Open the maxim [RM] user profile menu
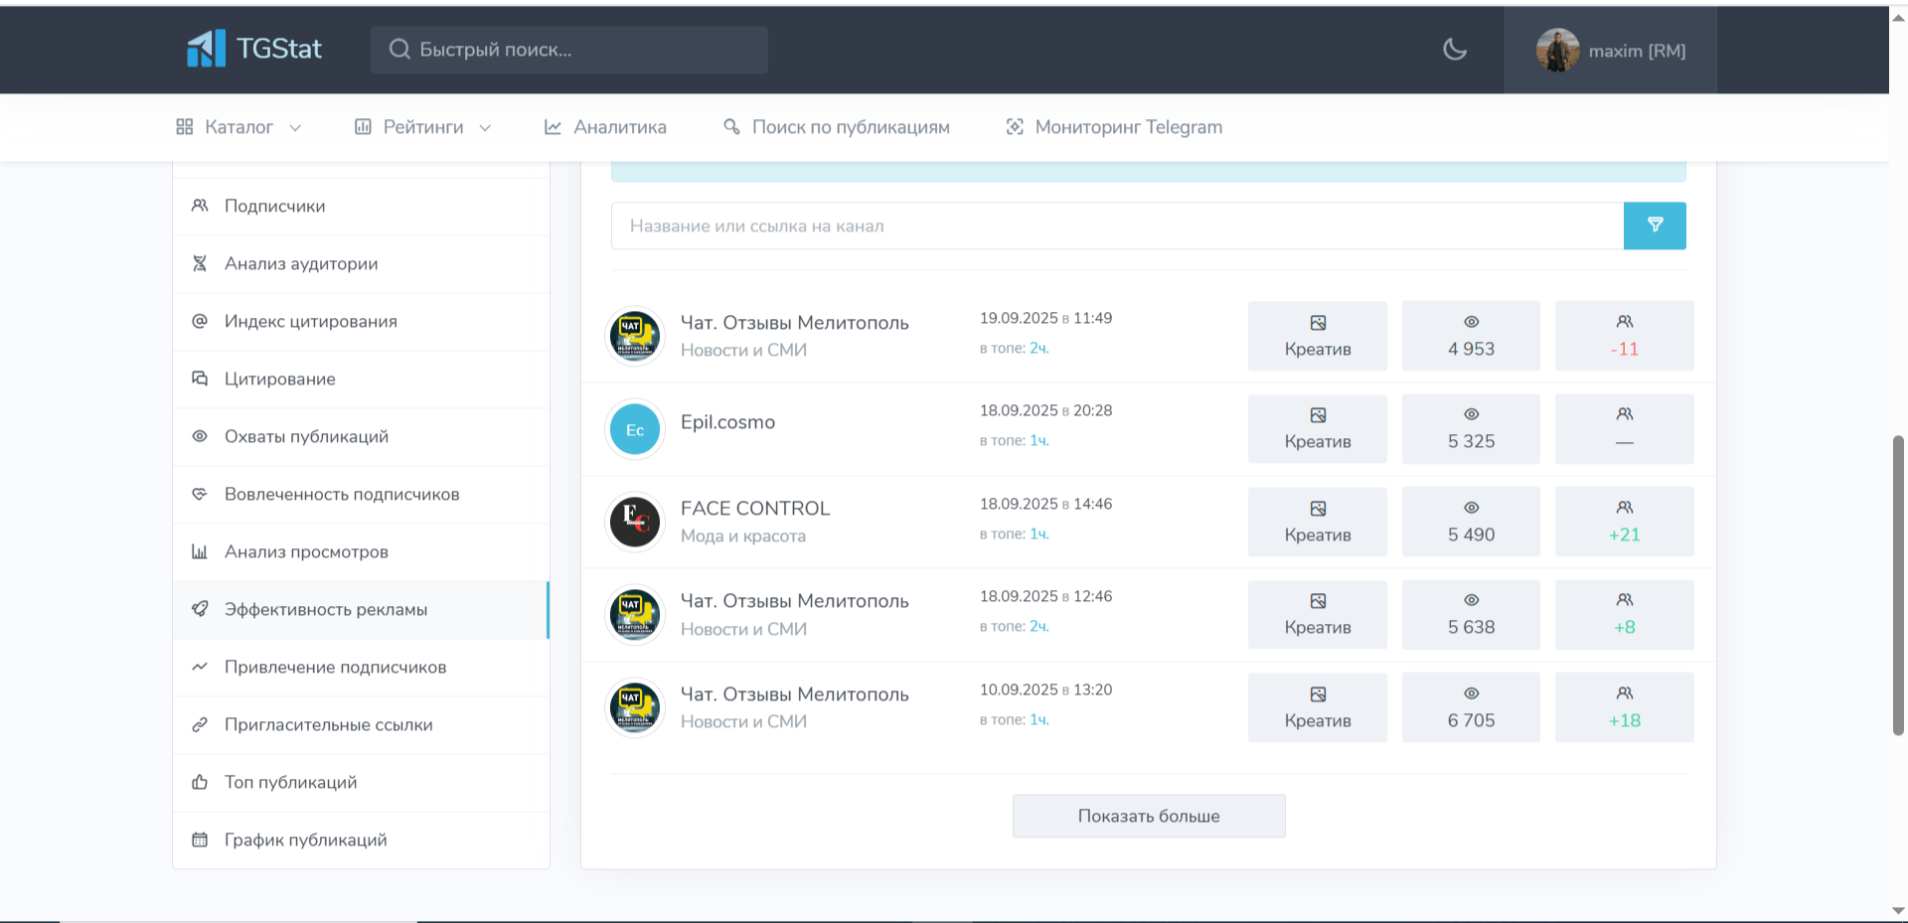The image size is (1908, 923). [1610, 51]
